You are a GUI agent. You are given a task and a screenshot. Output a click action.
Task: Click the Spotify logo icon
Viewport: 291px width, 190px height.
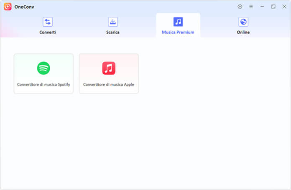click(x=43, y=68)
